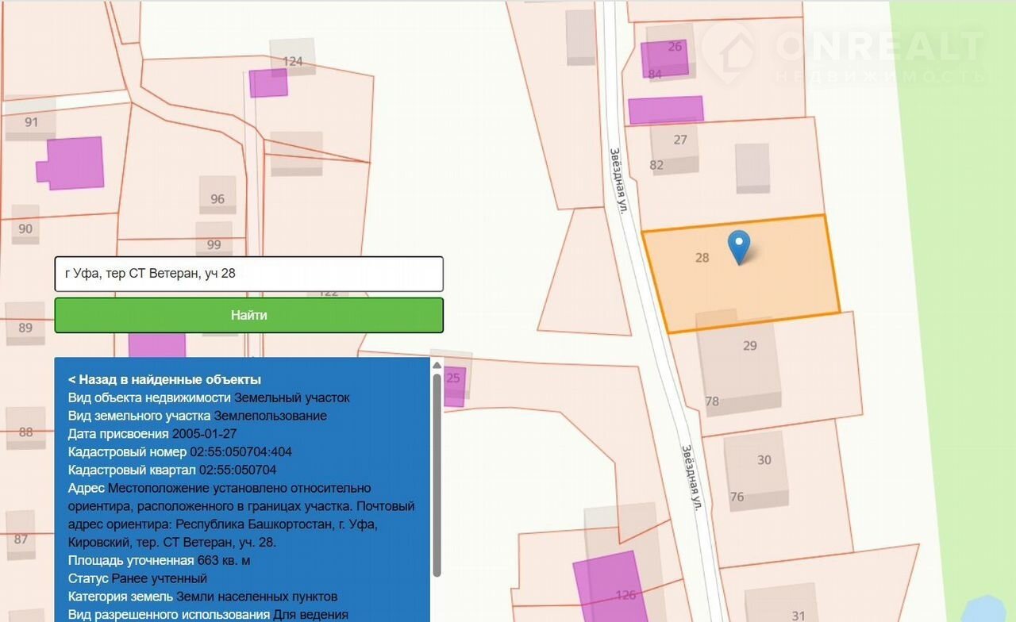1016x622 pixels.
Task: Go back via Назад в найденные объекты
Action: pyautogui.click(x=164, y=379)
